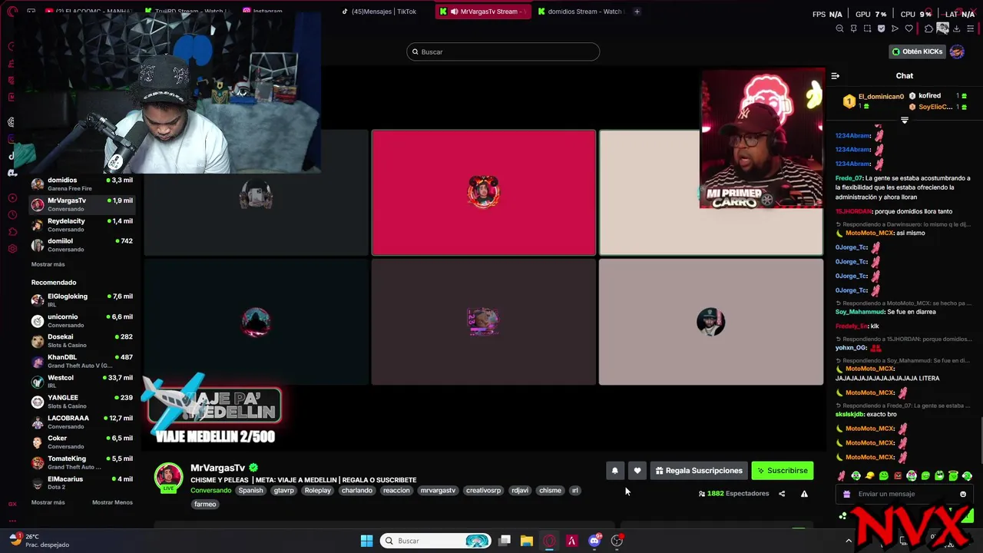Open the Opera GX logo menu

[x=12, y=12]
